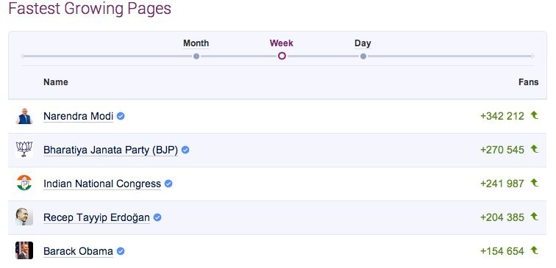Click green up arrow on Erdoğan row

tap(535, 217)
